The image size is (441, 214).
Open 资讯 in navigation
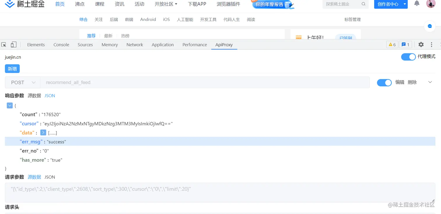(x=119, y=4)
